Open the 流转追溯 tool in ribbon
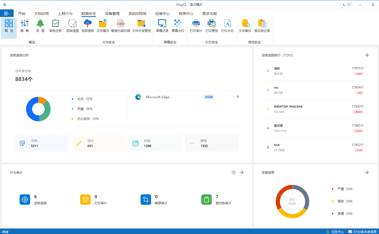The width and height of the screenshot is (379, 234). coord(72,26)
